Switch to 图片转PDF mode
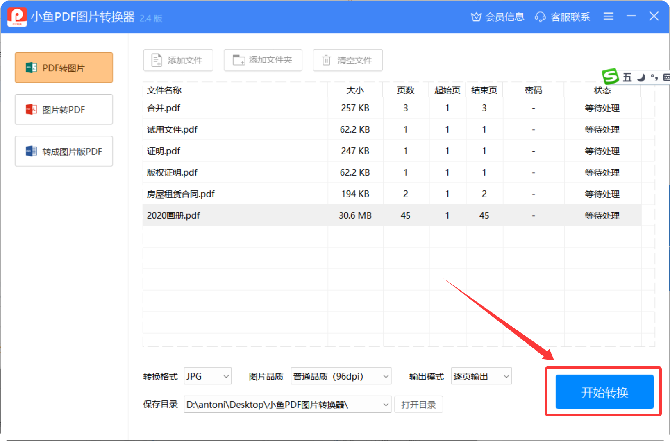 pyautogui.click(x=64, y=110)
